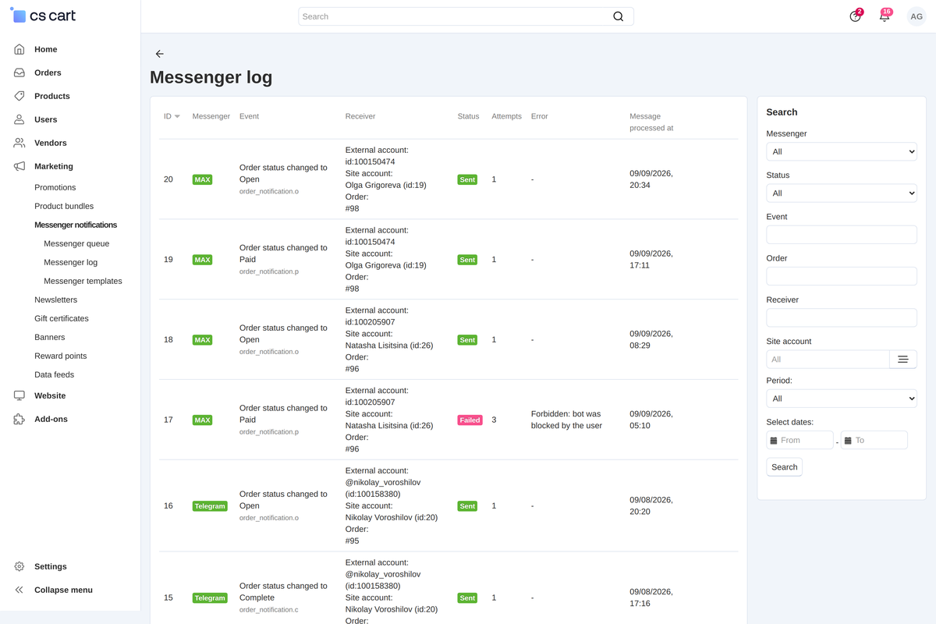Viewport: 936px width, 624px height.
Task: Open Messenger queue submenu item
Action: click(x=76, y=243)
